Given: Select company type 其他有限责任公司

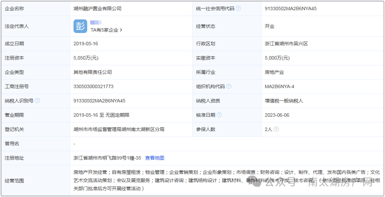Looking at the screenshot, I should (x=93, y=72).
